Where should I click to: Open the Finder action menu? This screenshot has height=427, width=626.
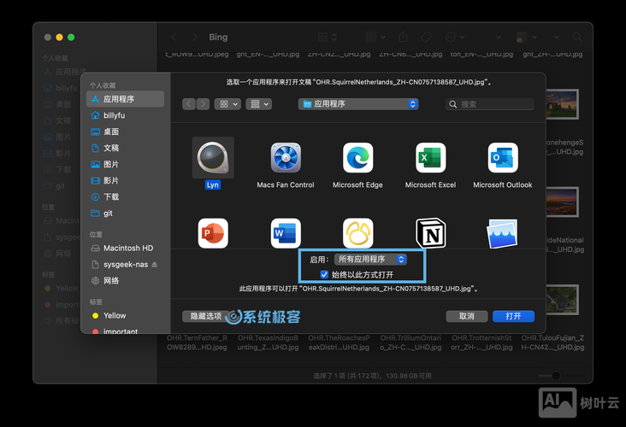coord(455,37)
